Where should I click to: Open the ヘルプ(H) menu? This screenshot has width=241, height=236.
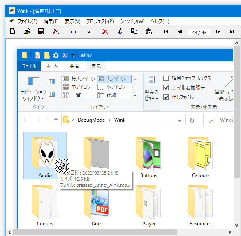tap(160, 21)
